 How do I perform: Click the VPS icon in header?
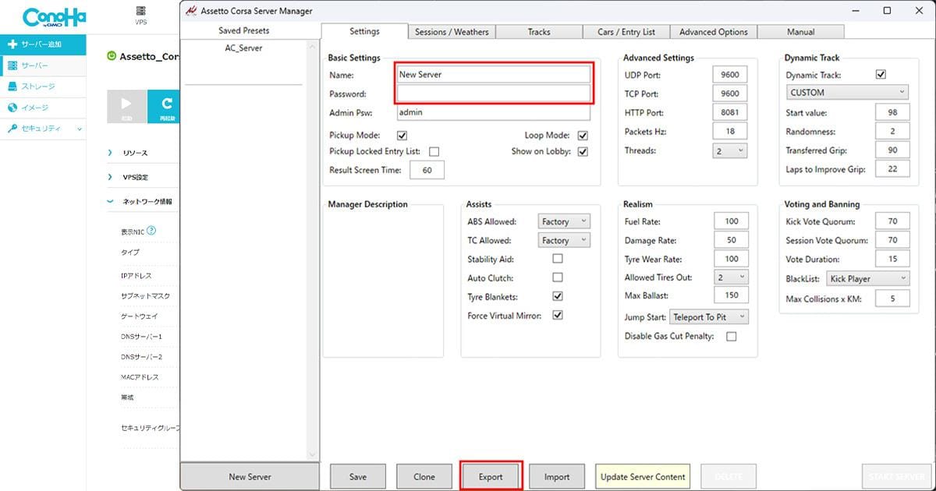140,14
